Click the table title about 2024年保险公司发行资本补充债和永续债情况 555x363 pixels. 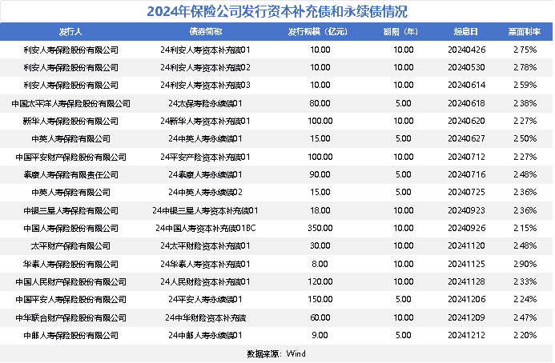277,12
